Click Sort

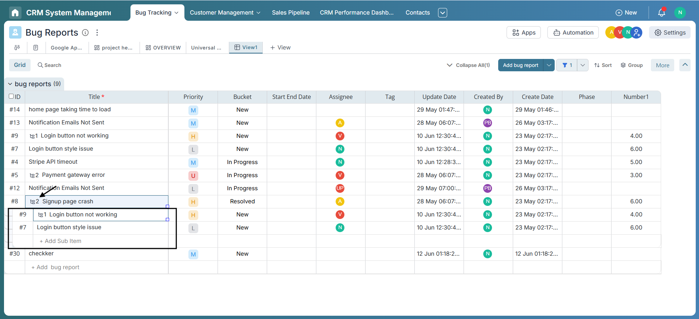(x=603, y=65)
